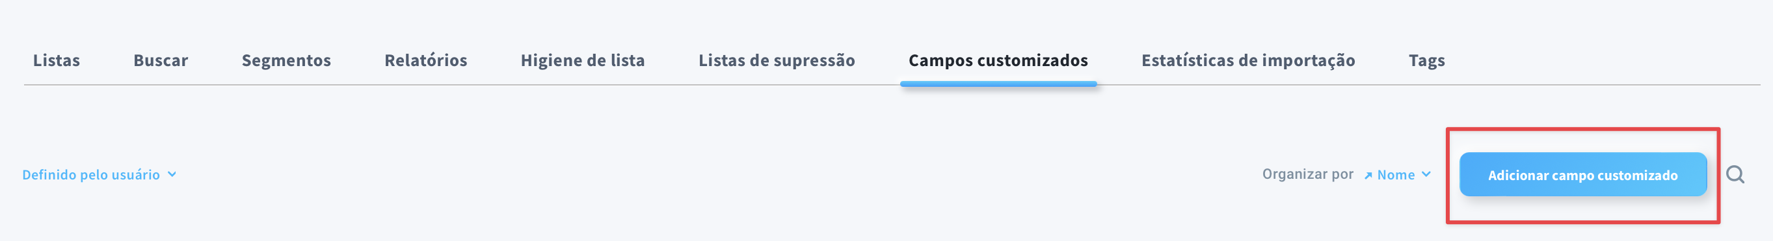The width and height of the screenshot is (1773, 241).
Task: Switch to the Listas tab
Action: coord(57,60)
